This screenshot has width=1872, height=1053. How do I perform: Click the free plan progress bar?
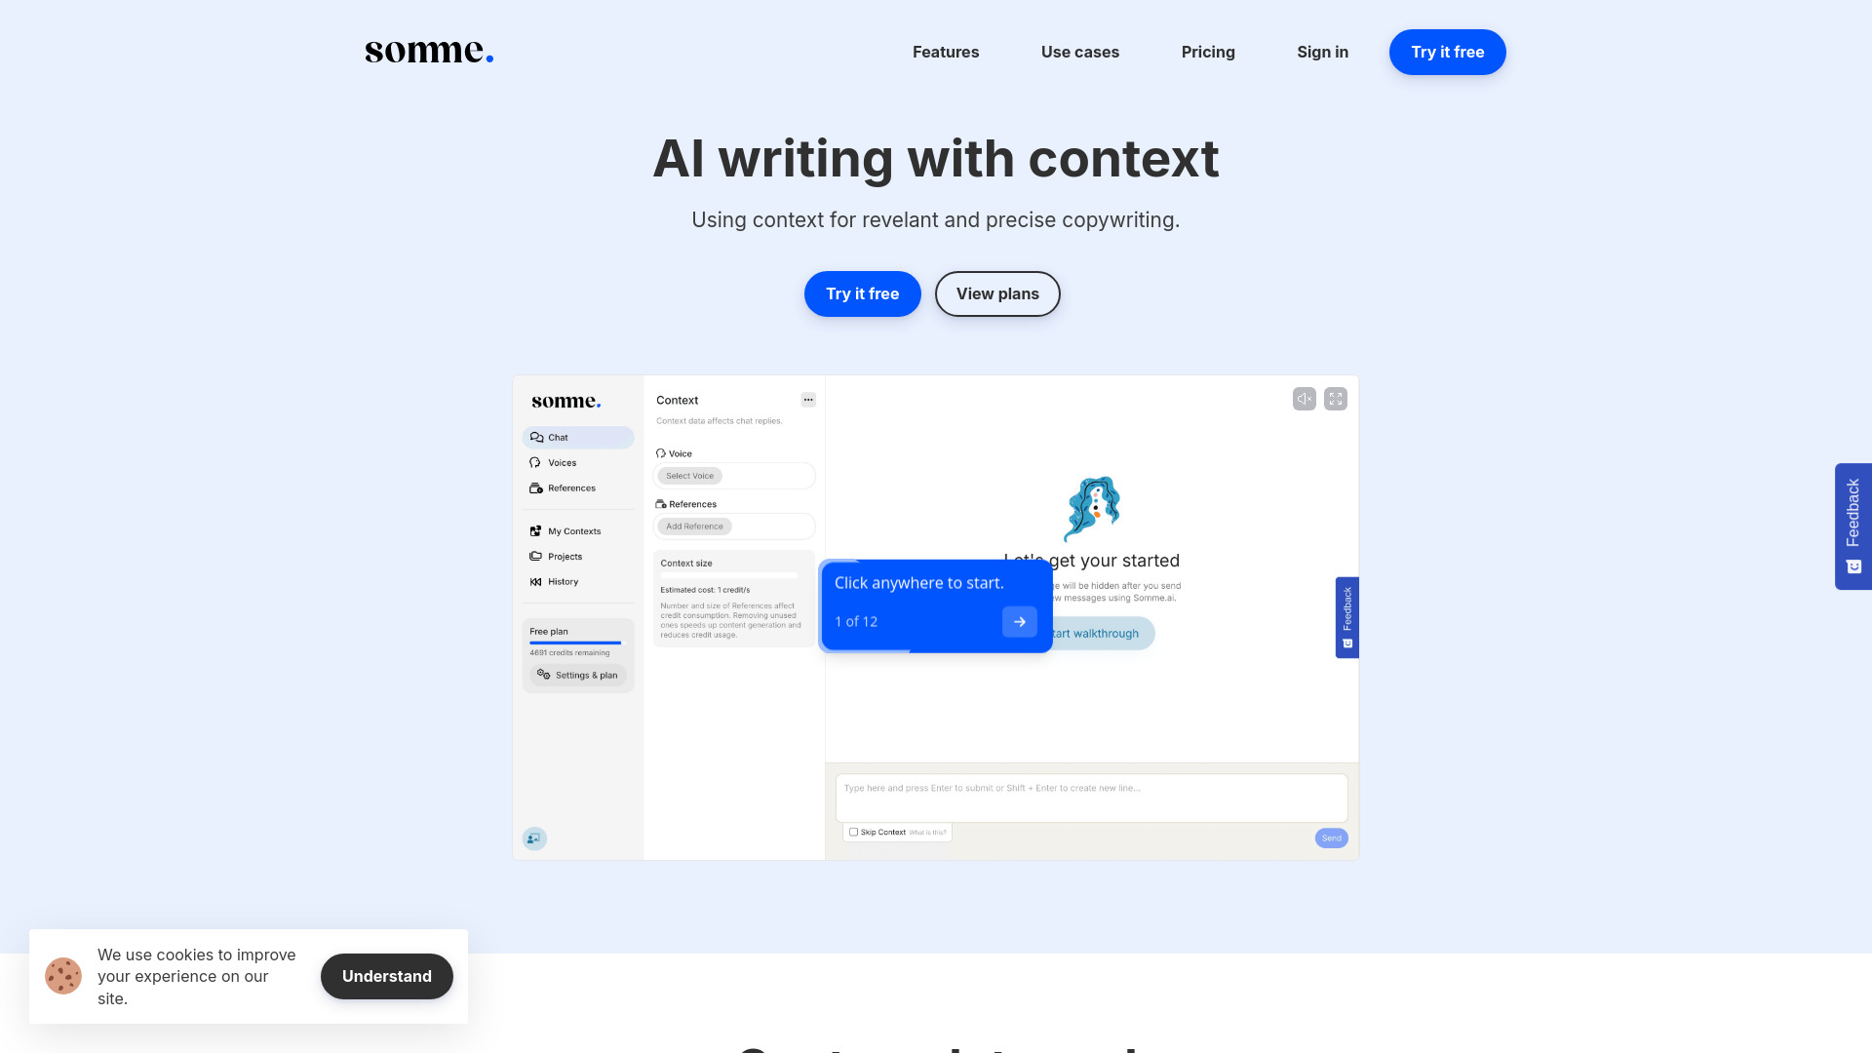tap(574, 643)
